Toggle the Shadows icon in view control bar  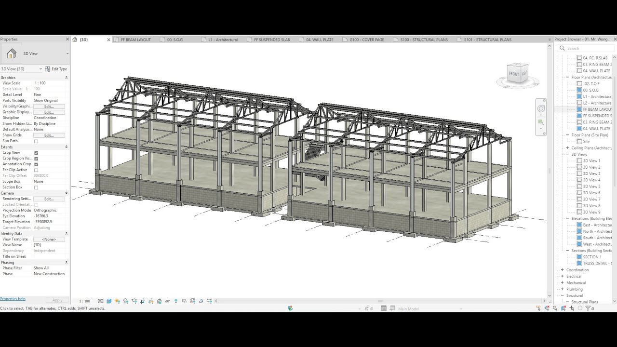pos(126,301)
